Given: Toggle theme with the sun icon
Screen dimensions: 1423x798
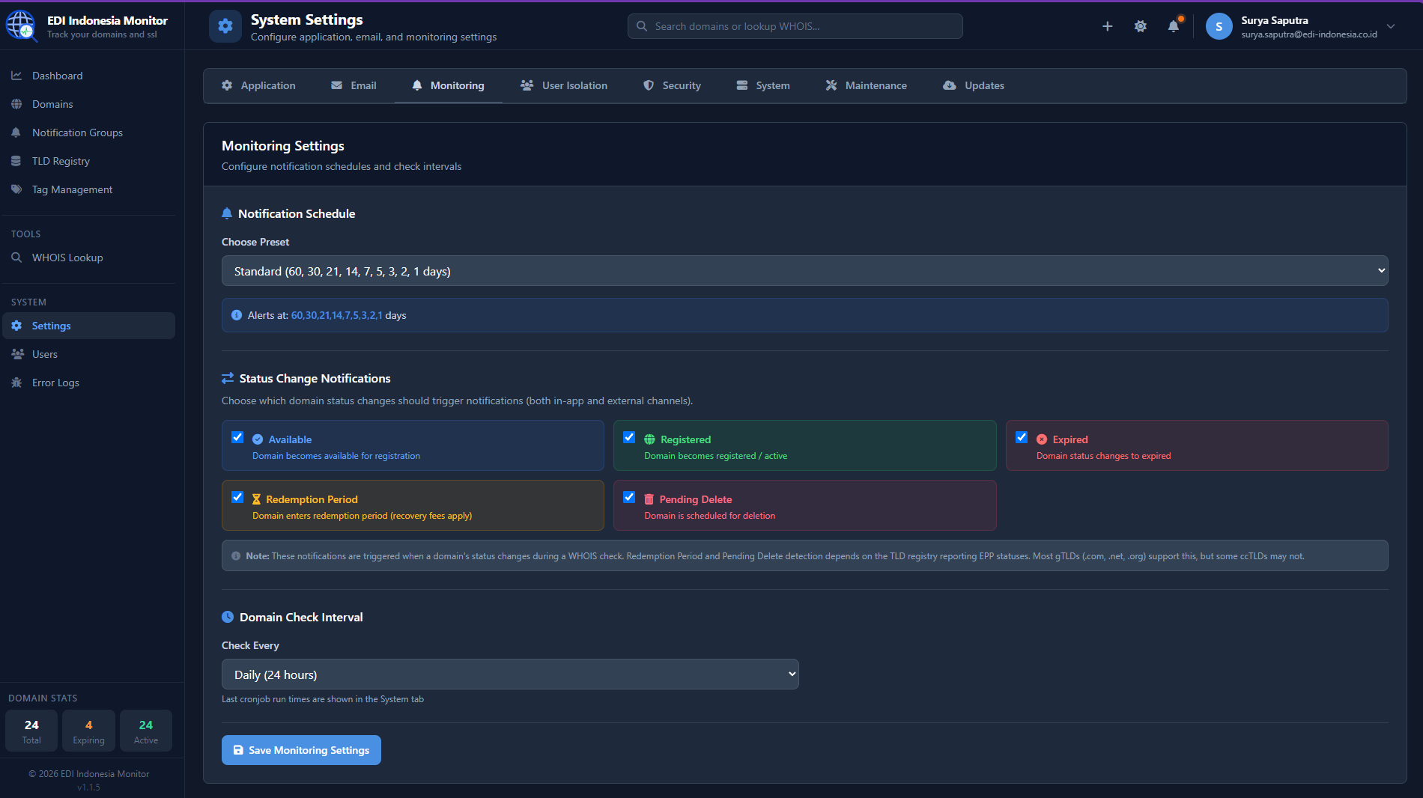Looking at the screenshot, I should 1140,26.
